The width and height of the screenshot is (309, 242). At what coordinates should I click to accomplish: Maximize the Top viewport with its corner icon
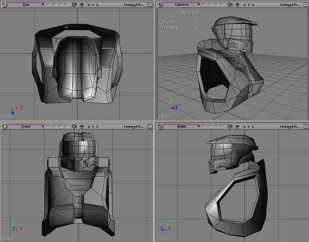(x=150, y=5)
